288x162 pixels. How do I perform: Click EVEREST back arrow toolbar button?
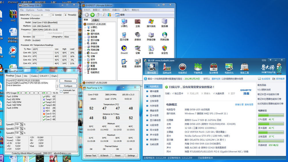tap(87, 15)
